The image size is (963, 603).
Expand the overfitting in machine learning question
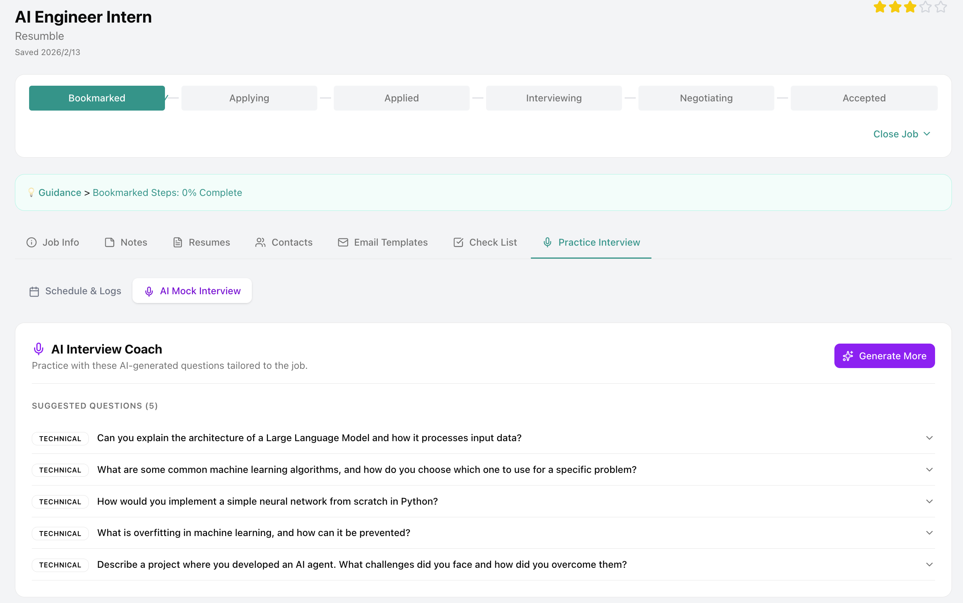coord(929,533)
